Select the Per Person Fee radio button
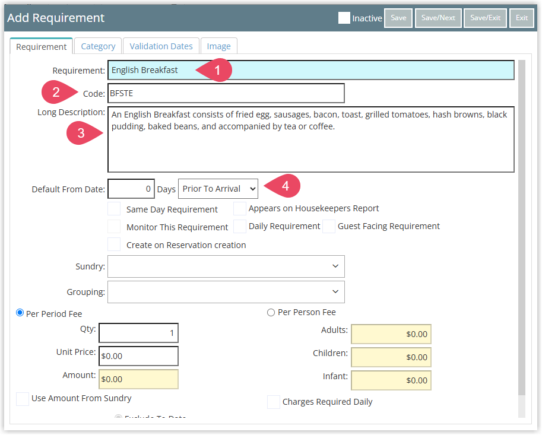This screenshot has width=542, height=435. pyautogui.click(x=271, y=313)
